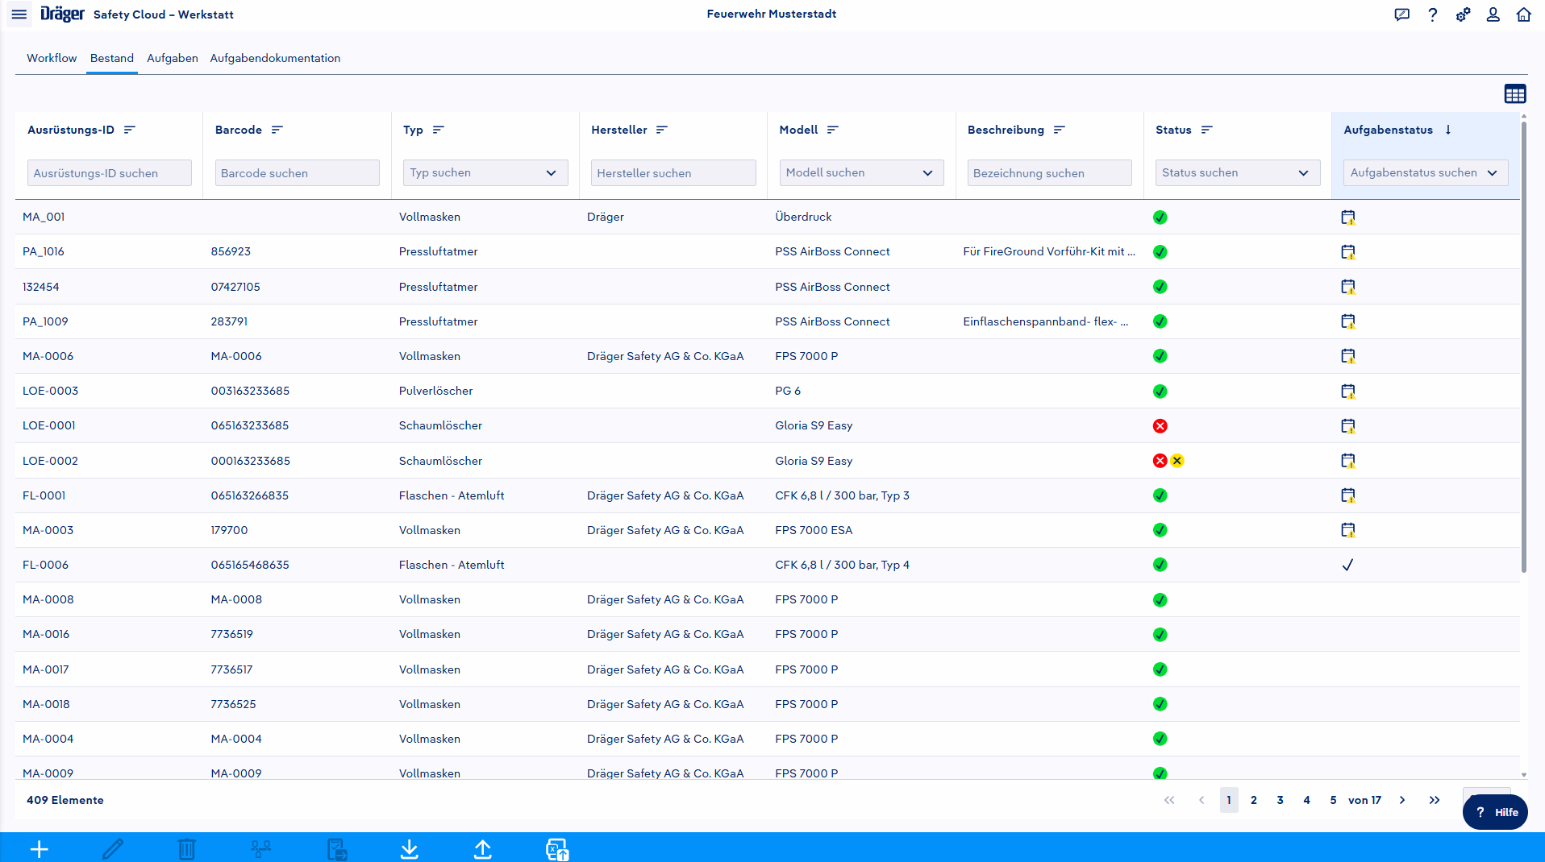This screenshot has height=862, width=1545.
Task: Open equipment LOE-0003 ID link
Action: tap(51, 391)
